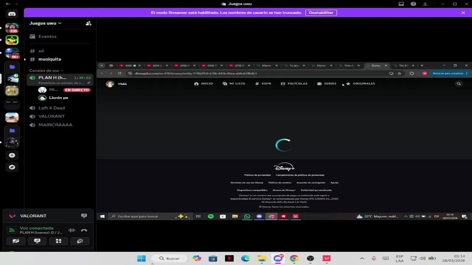Open the activities launcher button

[59, 241]
